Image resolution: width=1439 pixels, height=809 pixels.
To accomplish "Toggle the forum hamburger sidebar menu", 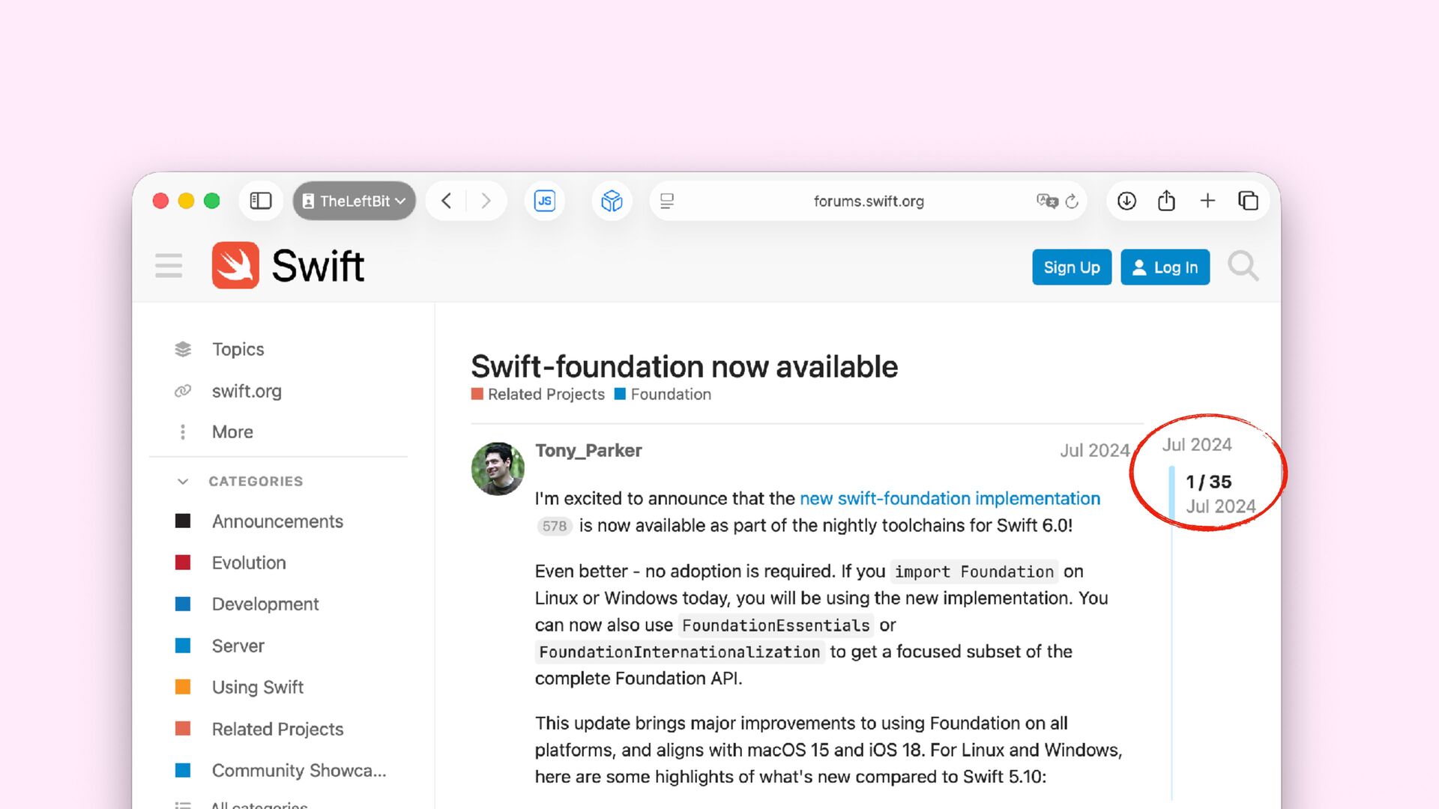I will [x=169, y=265].
